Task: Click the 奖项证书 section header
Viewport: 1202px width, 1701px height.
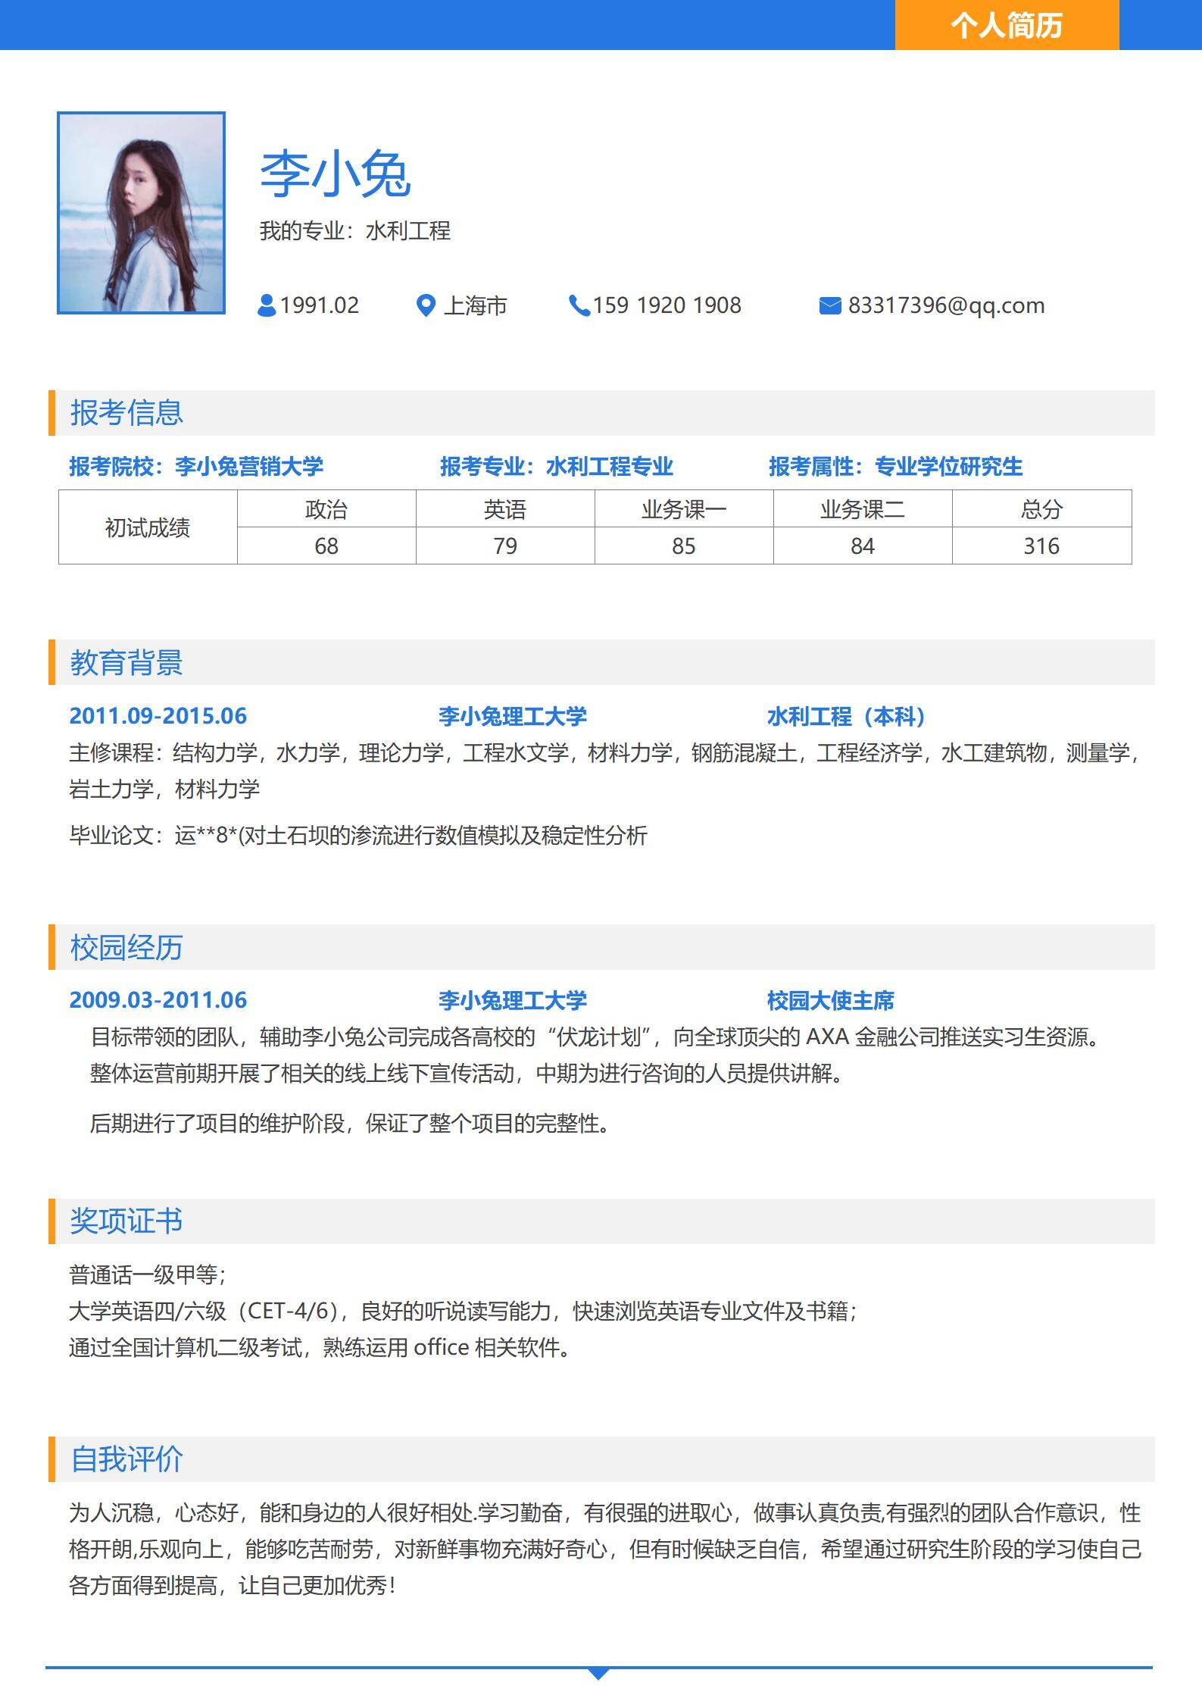Action: pos(126,1221)
